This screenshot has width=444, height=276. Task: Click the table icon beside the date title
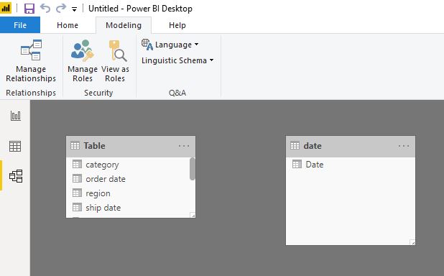[295, 146]
